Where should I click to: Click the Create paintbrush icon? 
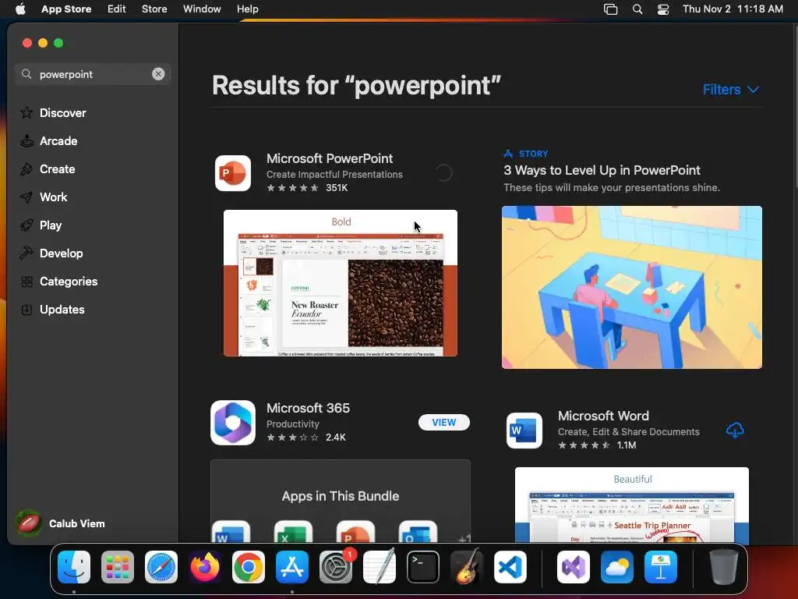(26, 169)
